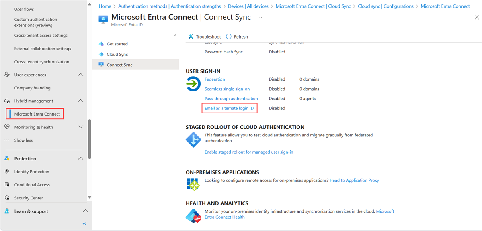
Task: Click the last Microsoft Entra Connect breadcrumb
Action: [445, 6]
